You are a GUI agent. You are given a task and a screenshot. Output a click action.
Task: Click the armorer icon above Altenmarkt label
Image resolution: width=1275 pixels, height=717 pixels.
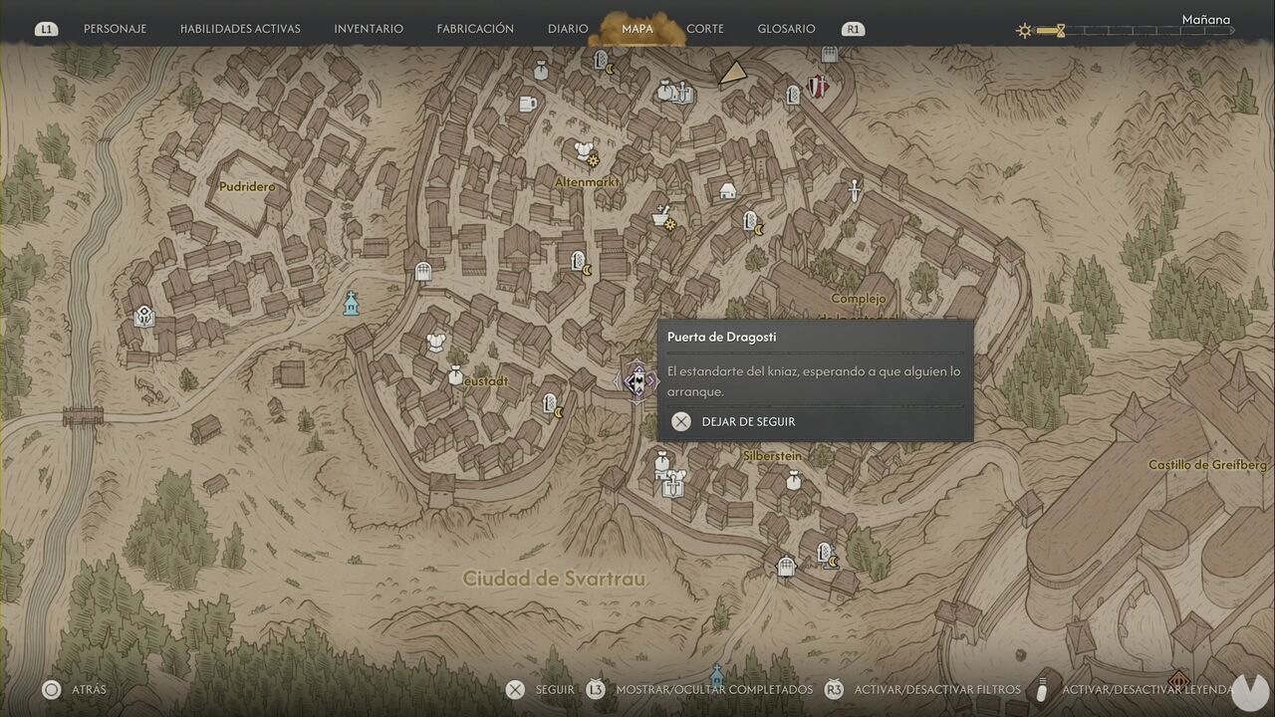click(586, 152)
